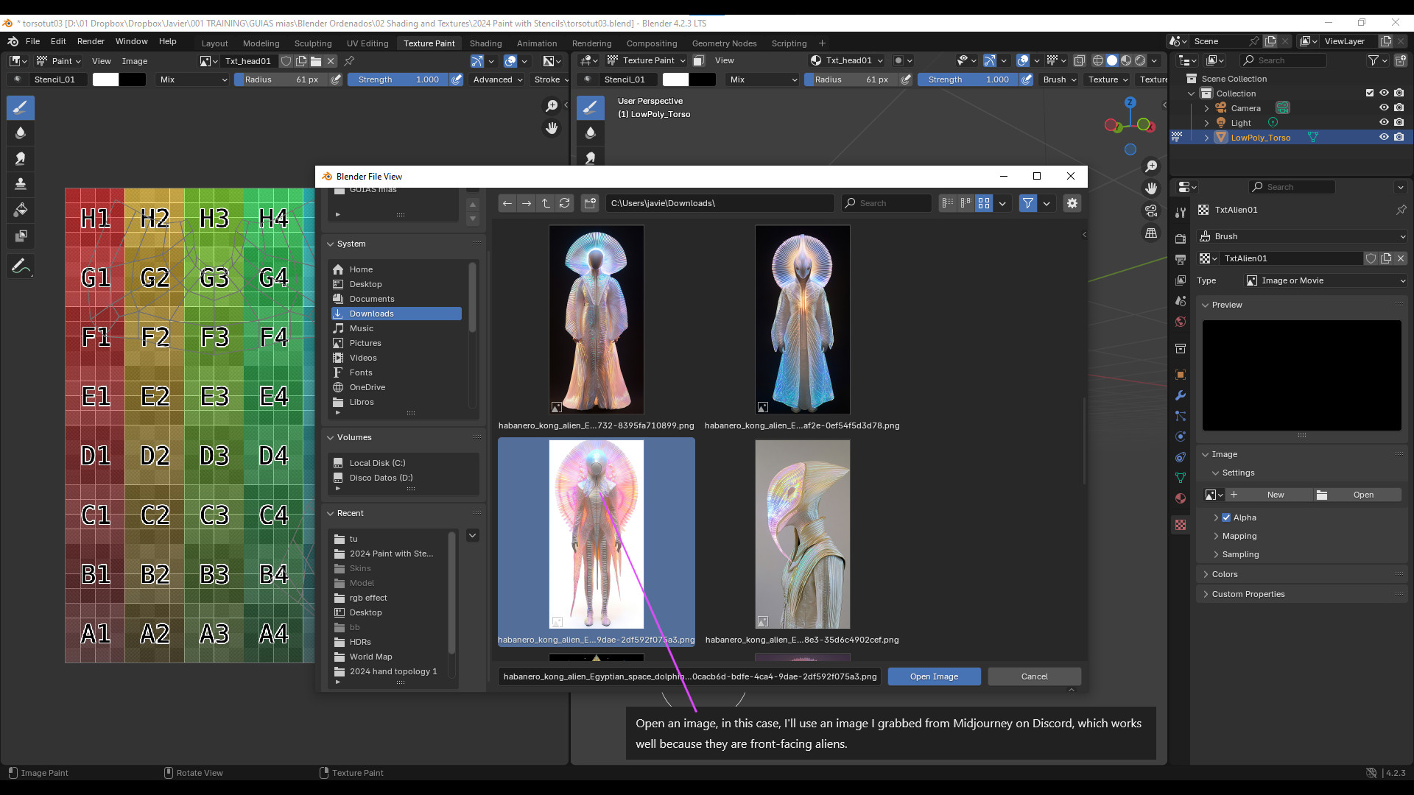The width and height of the screenshot is (1414, 795).
Task: Open the Texture properties checker tab
Action: (1181, 525)
